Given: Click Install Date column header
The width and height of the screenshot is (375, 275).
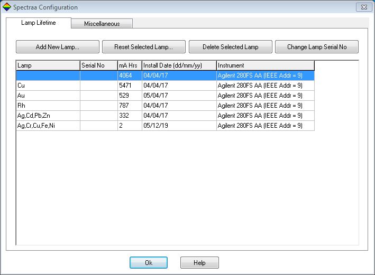Looking at the screenshot, I should (x=179, y=65).
